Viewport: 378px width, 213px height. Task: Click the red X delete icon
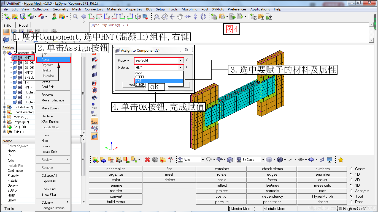click(x=147, y=160)
